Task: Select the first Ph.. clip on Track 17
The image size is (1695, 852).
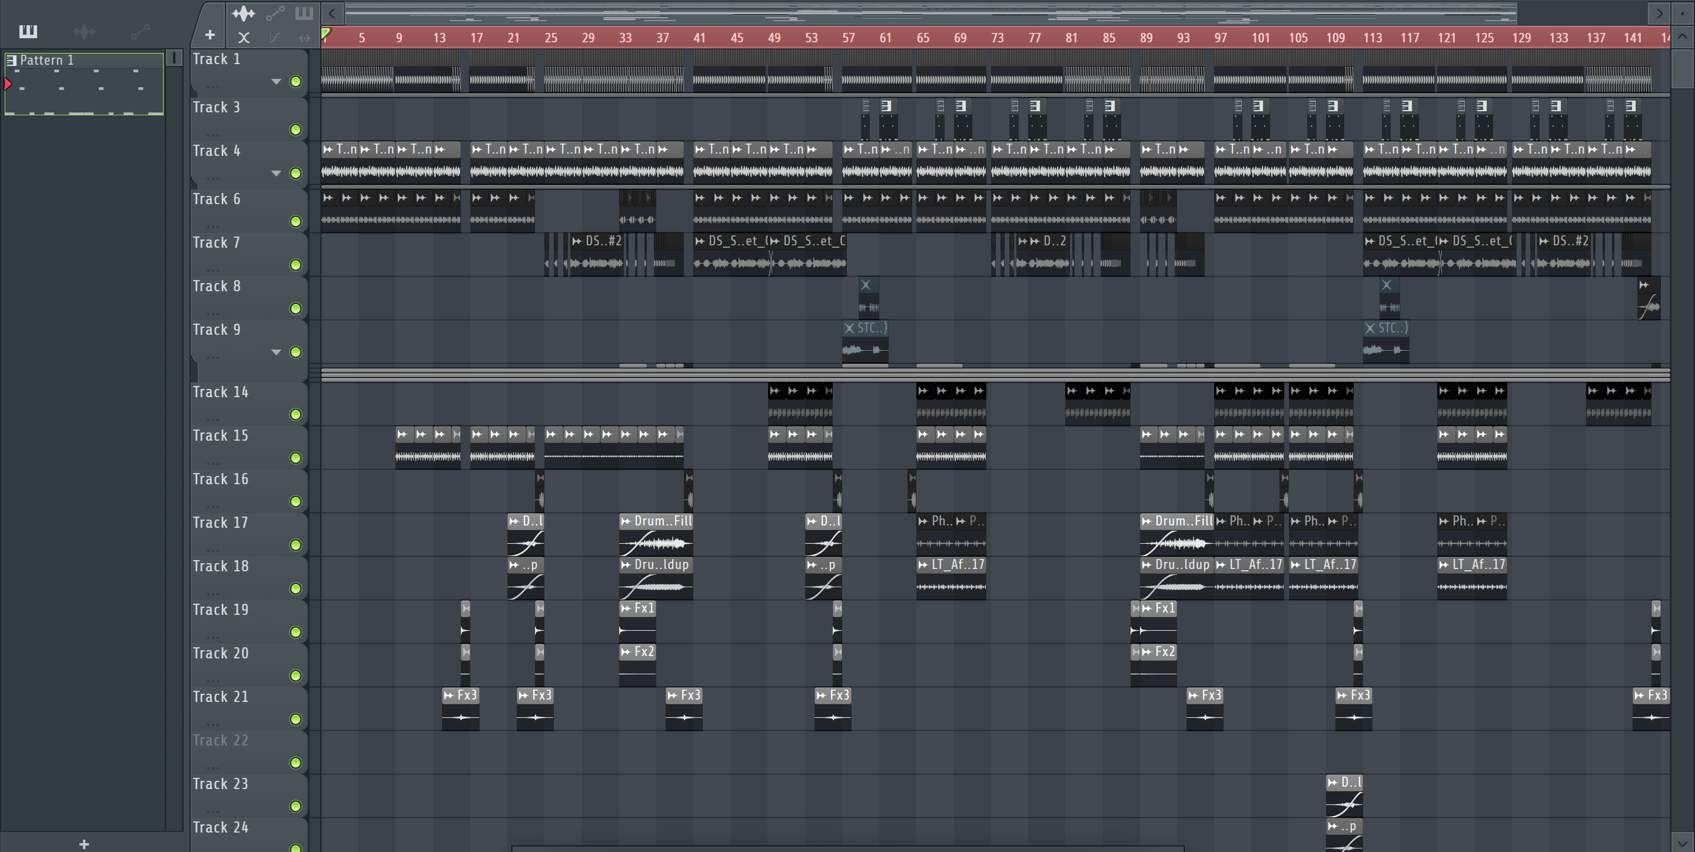Action: click(936, 534)
